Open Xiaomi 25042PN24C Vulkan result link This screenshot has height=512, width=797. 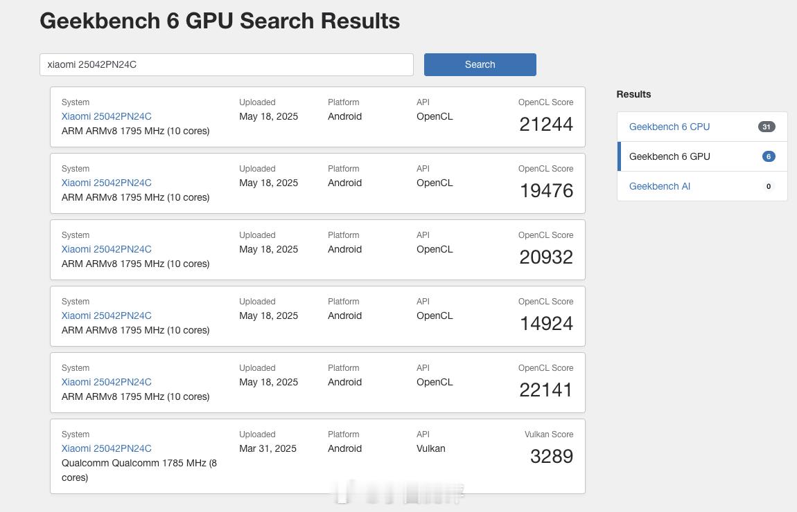tap(106, 448)
